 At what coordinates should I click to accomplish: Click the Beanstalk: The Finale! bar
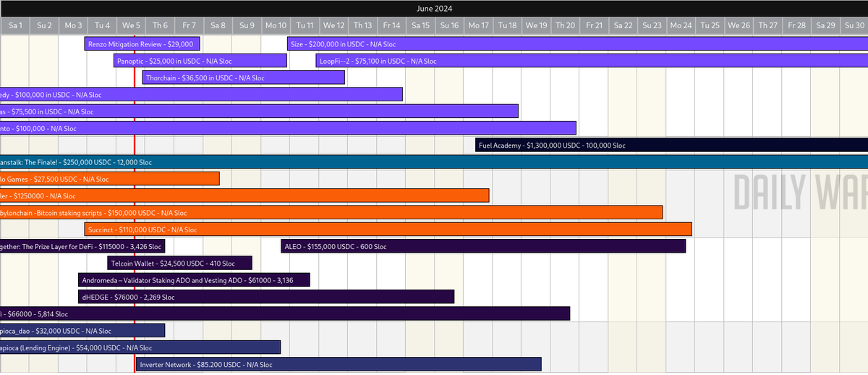coord(434,162)
